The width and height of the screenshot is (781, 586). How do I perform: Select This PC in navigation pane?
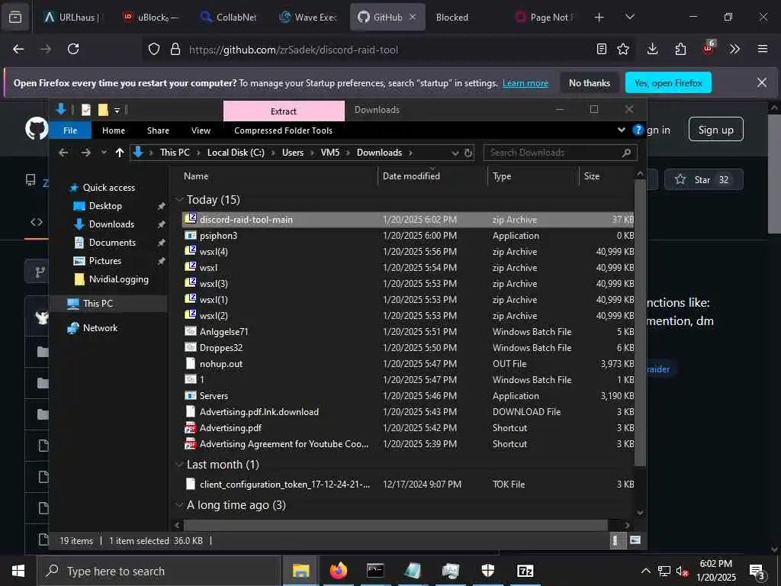tap(98, 303)
